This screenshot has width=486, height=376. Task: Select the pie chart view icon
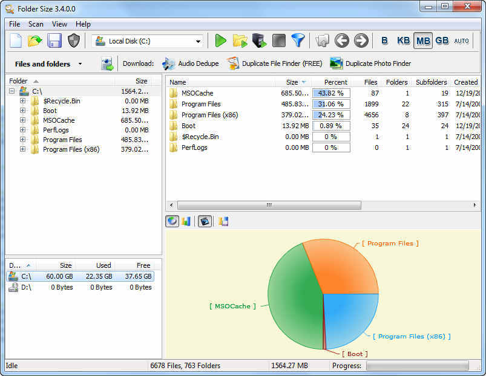[172, 221]
